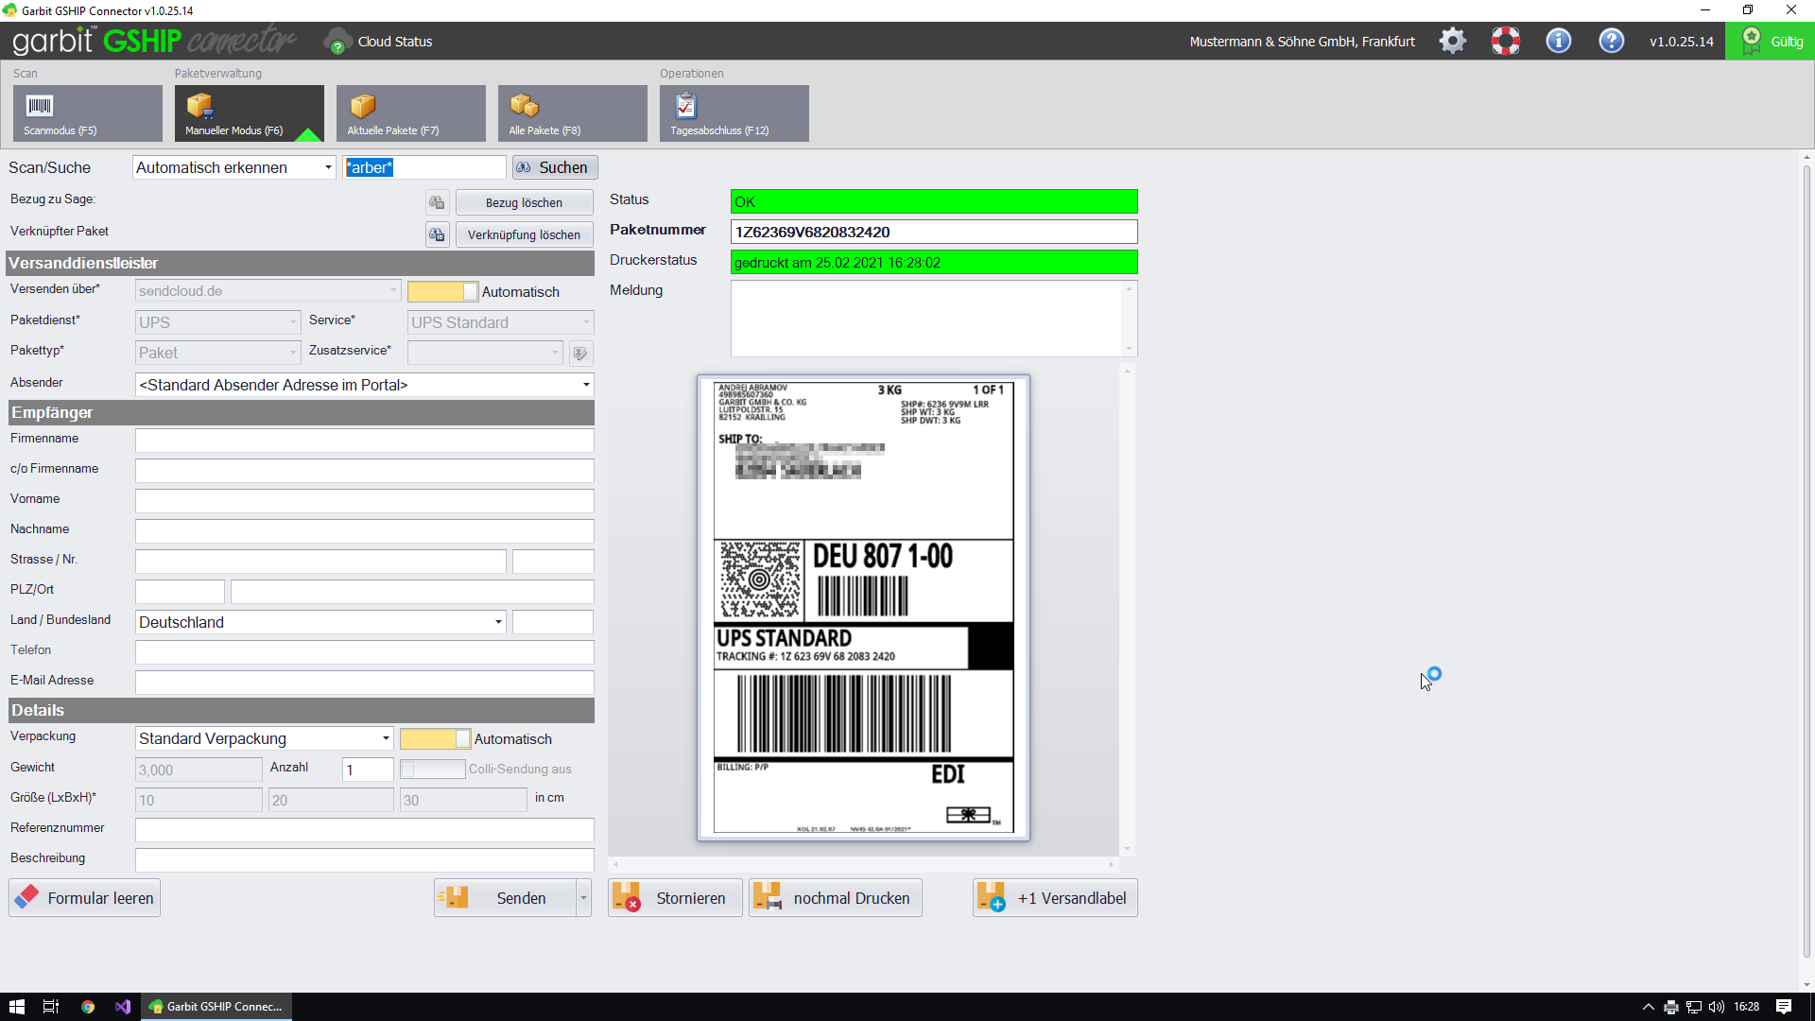1815x1021 pixels.
Task: Click nochmal Drucken button
Action: (836, 898)
